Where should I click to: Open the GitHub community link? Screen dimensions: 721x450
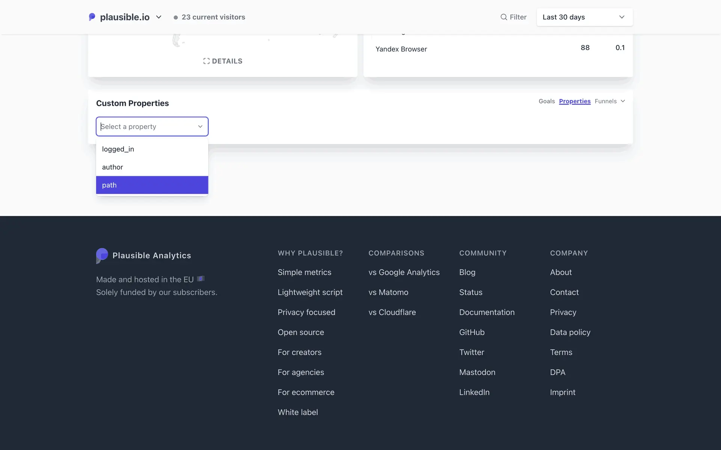tap(472, 332)
